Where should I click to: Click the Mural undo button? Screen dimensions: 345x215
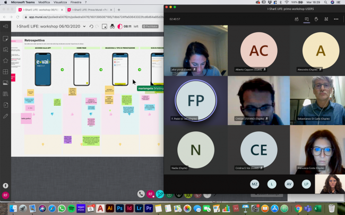point(91,26)
